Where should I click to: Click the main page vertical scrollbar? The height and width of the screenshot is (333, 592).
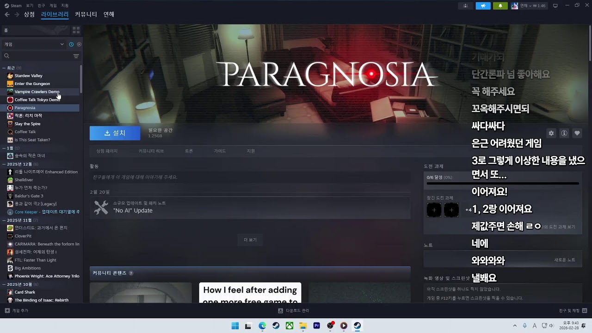[590, 43]
